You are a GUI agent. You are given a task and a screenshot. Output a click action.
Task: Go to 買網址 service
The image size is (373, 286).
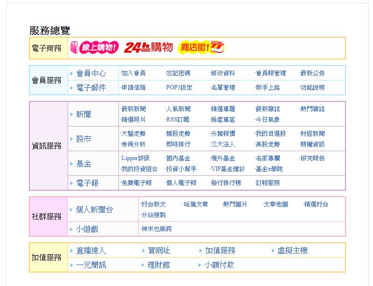pos(159,251)
